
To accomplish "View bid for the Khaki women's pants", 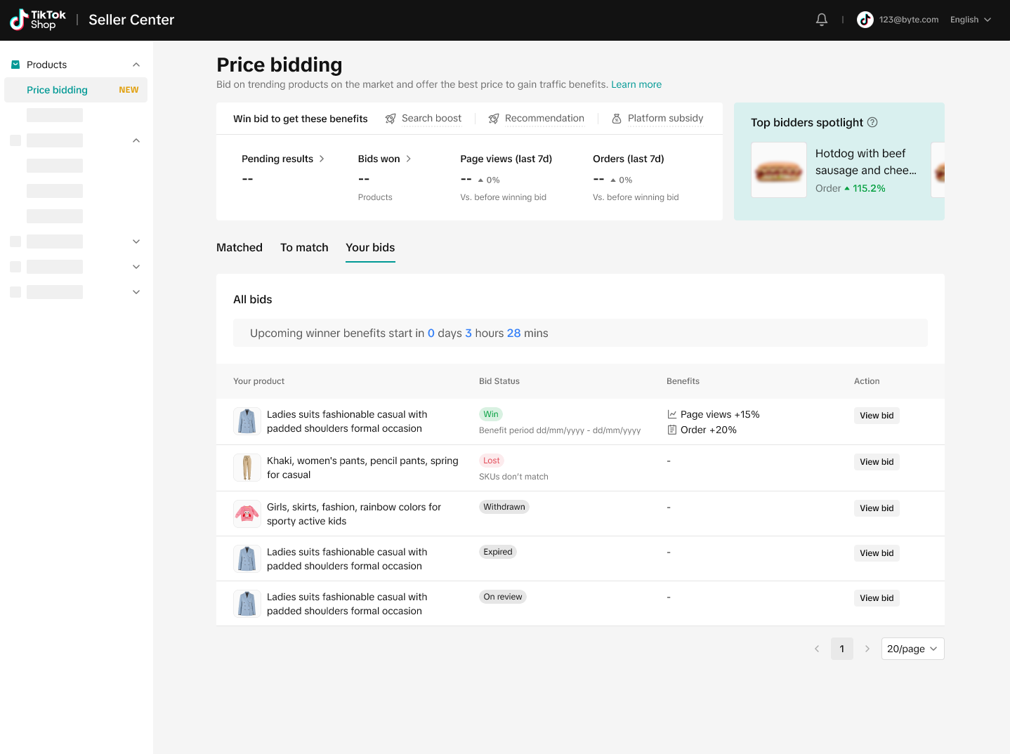I will [x=877, y=462].
